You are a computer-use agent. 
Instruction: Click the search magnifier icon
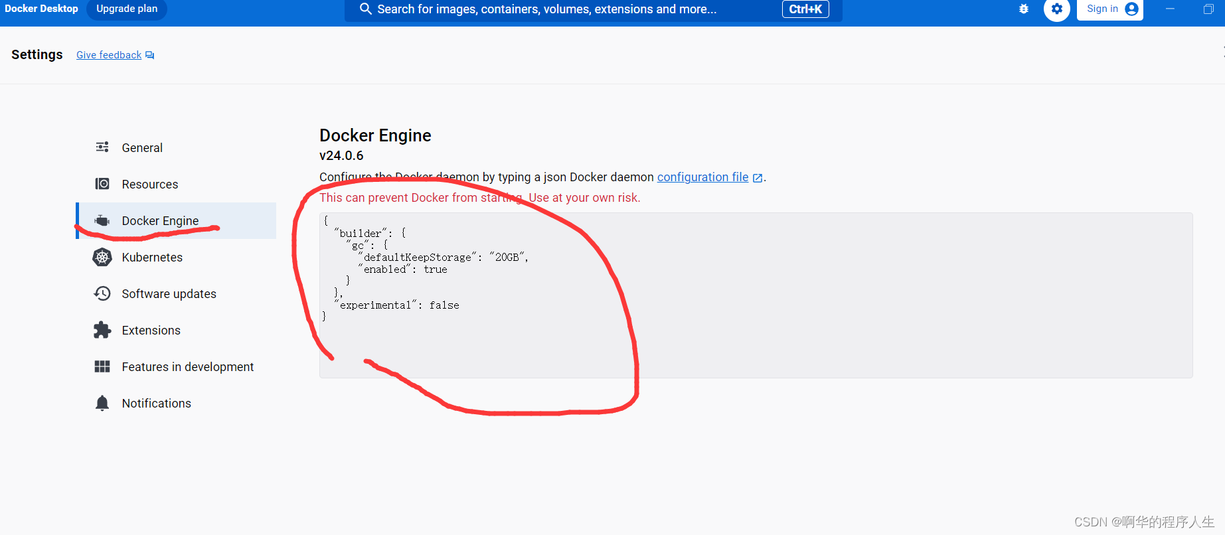coord(365,9)
